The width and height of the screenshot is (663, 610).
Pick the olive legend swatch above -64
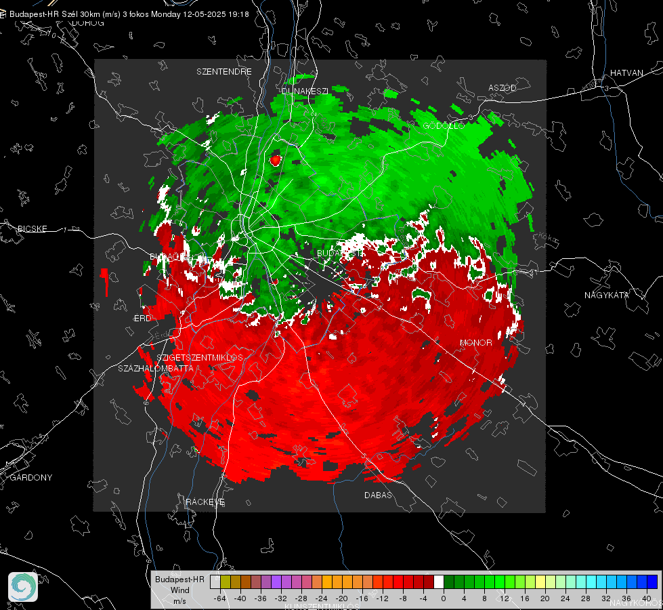click(x=226, y=582)
